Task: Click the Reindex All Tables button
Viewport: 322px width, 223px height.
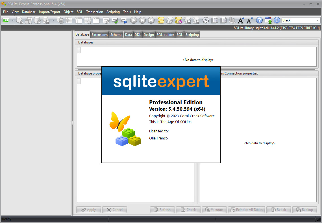Action: (x=246, y=210)
